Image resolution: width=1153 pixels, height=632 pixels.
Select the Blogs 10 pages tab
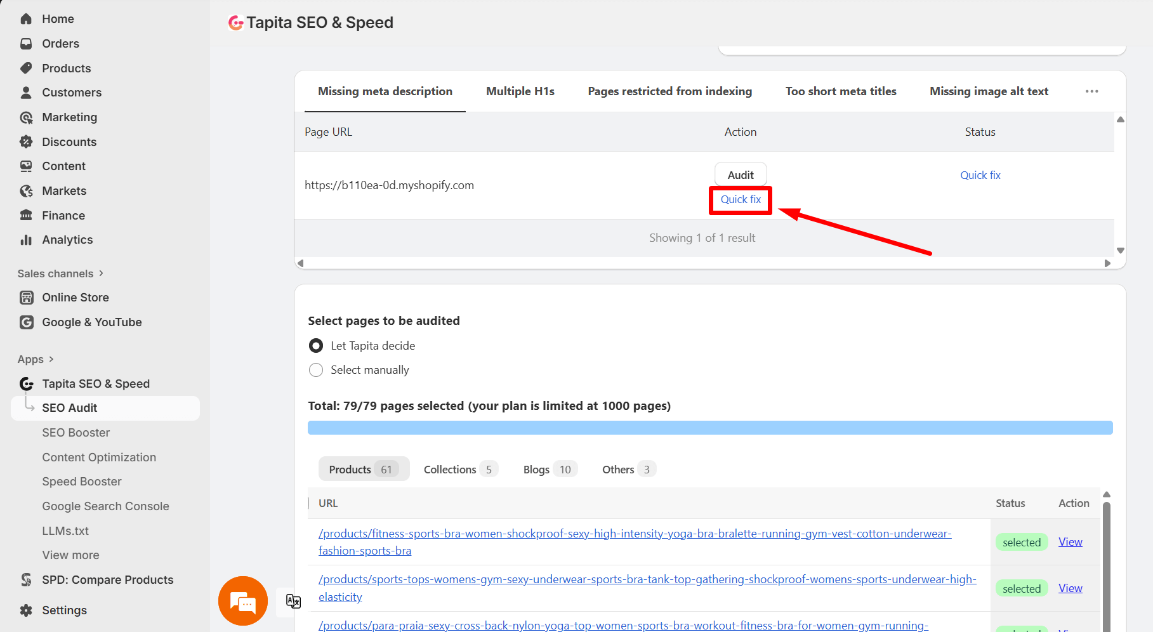coord(550,470)
